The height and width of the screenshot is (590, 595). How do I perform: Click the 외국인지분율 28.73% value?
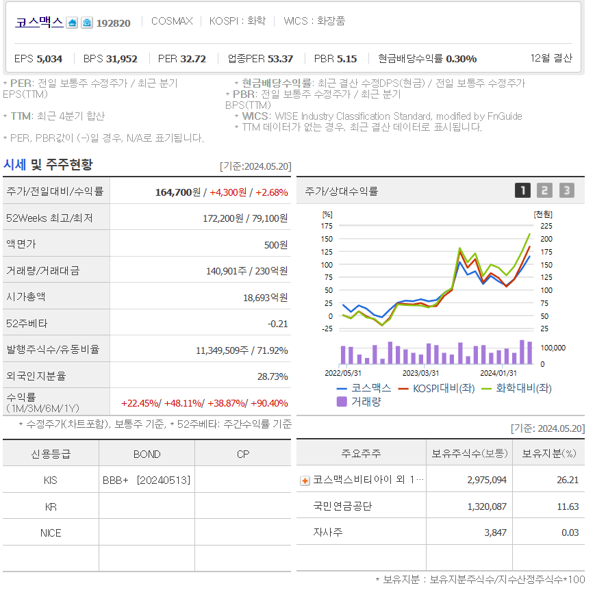[x=273, y=376]
